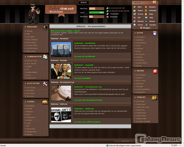Click the bomb icon in the Misdaden panel

click(x=45, y=27)
